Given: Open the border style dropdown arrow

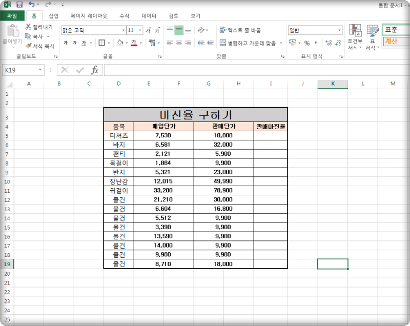Looking at the screenshot, I should point(109,43).
